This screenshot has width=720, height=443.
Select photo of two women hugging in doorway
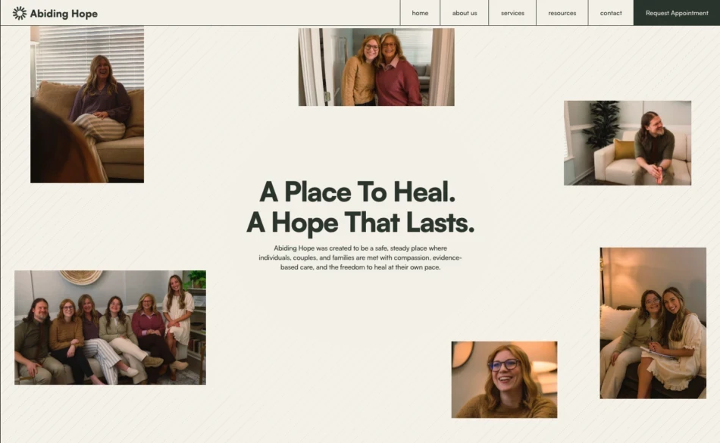coord(377,67)
